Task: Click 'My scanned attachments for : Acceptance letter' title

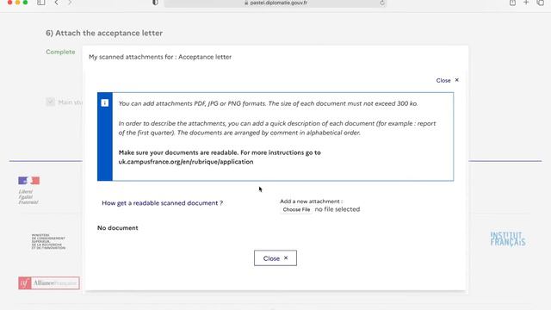Action: pos(160,57)
